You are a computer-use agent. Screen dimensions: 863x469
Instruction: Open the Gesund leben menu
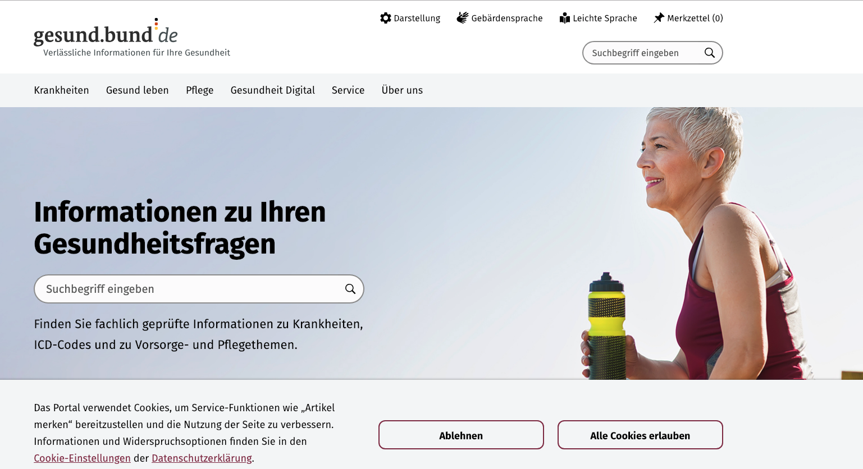click(138, 90)
